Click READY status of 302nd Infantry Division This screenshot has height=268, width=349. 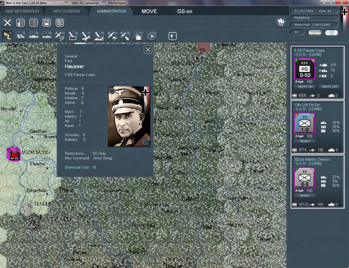pyautogui.click(x=305, y=196)
